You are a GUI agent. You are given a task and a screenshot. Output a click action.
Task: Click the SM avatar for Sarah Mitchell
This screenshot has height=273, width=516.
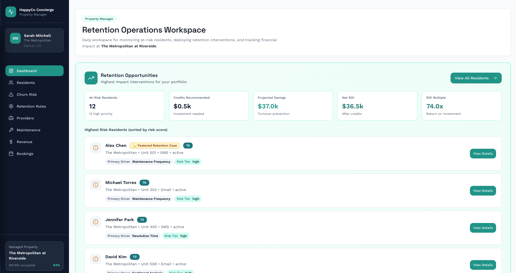15,38
